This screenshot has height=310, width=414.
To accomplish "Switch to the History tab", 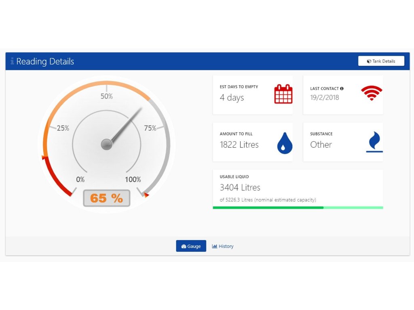I will (x=223, y=246).
